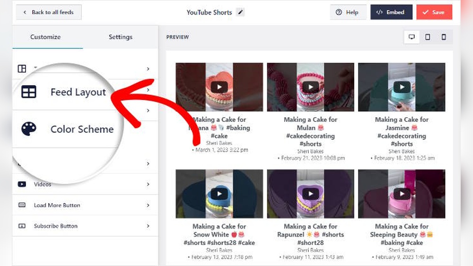Screen dimensions: 473x266
Task: Open the Settings tab
Action: pos(120,37)
